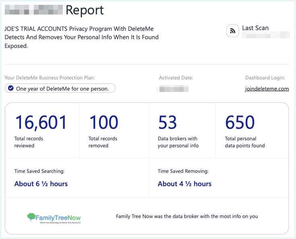
Task: Click the 53 data brokers figure
Action: [x=168, y=123]
